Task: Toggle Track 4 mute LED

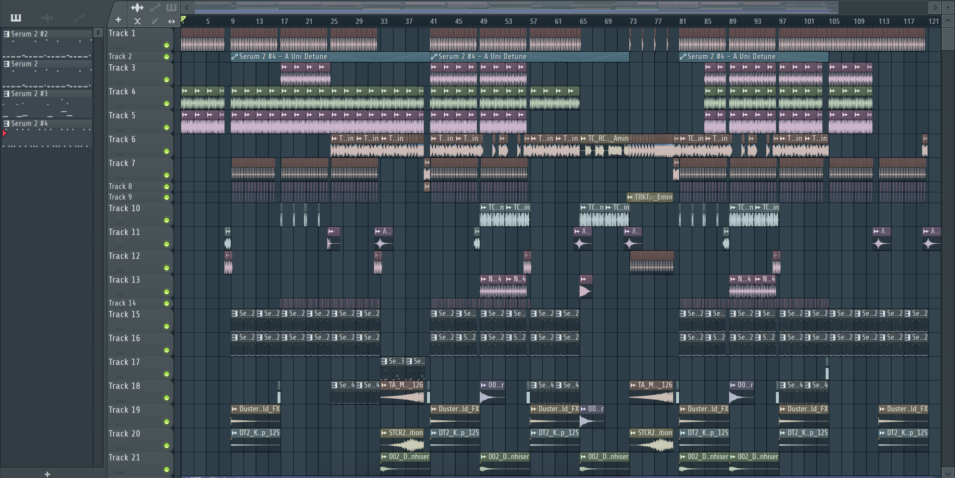Action: pos(166,103)
